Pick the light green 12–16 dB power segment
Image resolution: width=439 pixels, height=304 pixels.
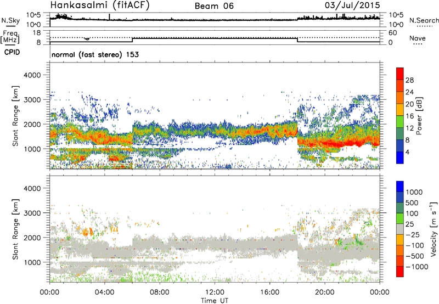(x=400, y=121)
